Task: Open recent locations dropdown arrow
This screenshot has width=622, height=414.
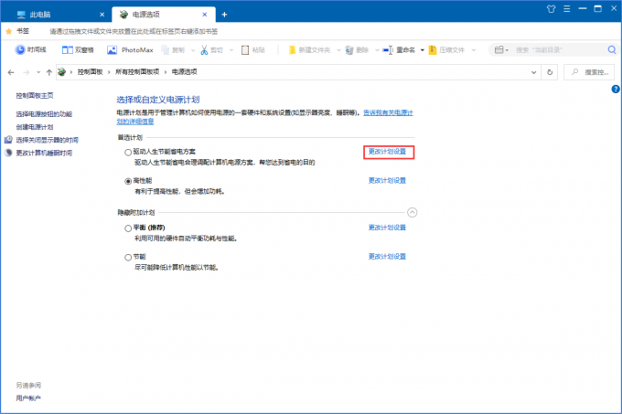Action: click(x=38, y=72)
